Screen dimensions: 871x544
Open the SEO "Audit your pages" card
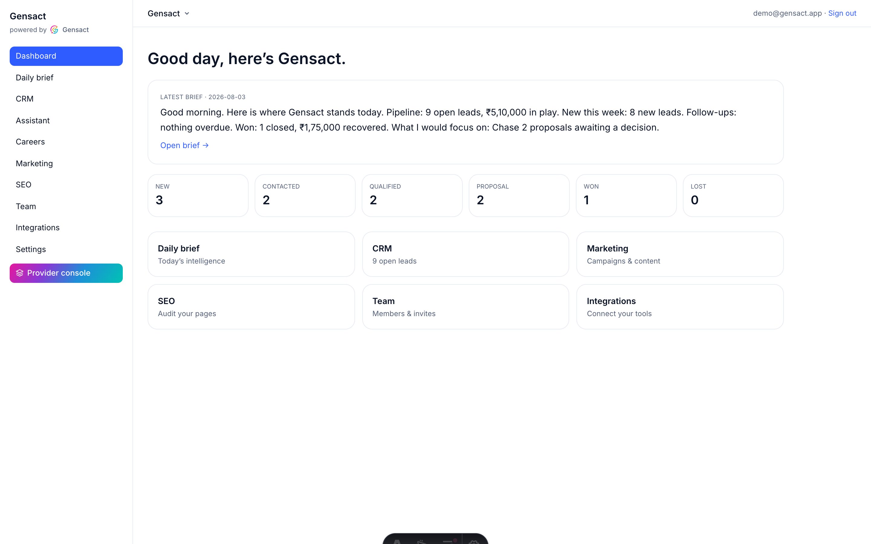point(251,307)
